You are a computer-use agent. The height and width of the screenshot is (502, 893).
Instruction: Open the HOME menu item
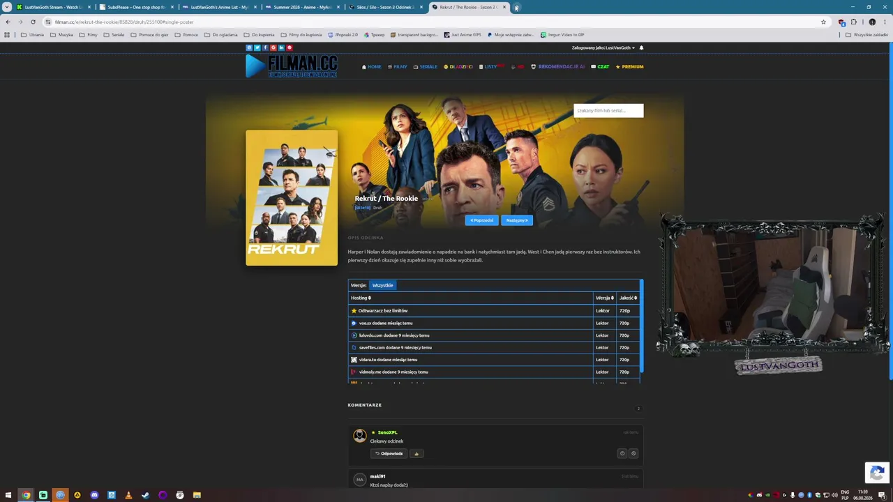[x=372, y=67]
